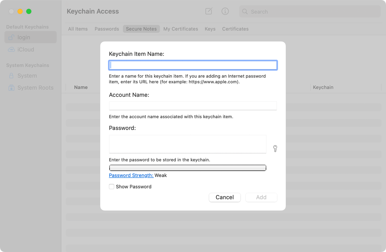The height and width of the screenshot is (252, 386).
Task: Switch to the Passwords tab
Action: [x=107, y=29]
